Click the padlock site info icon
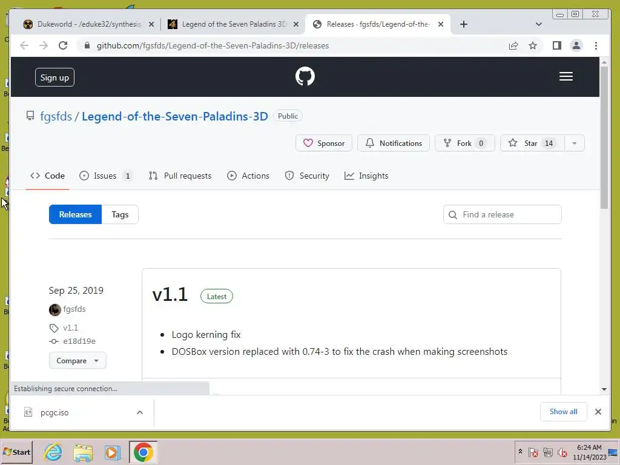This screenshot has width=620, height=465. click(x=87, y=45)
